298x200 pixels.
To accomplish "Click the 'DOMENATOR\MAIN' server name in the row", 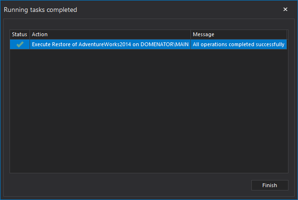I will tap(165, 44).
